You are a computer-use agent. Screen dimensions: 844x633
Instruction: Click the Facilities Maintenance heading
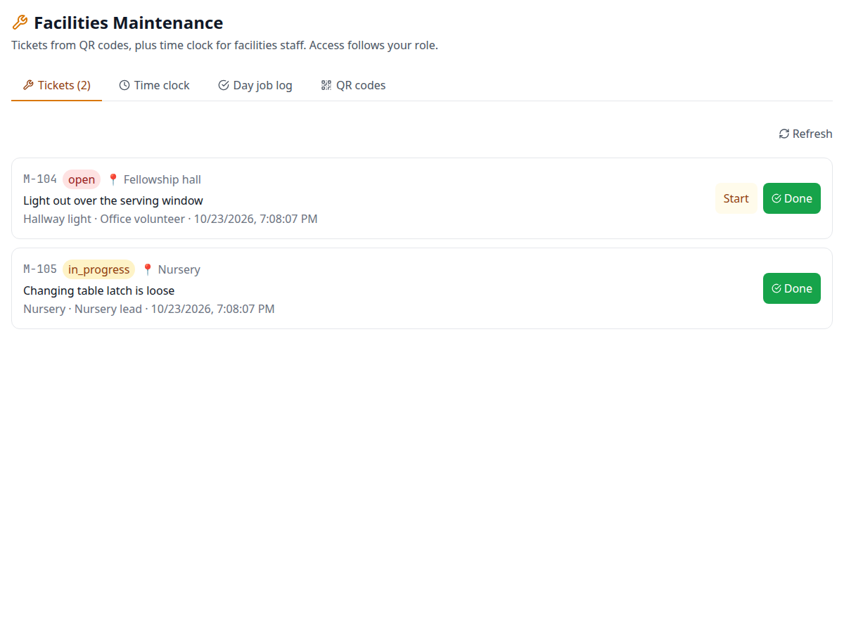point(129,23)
